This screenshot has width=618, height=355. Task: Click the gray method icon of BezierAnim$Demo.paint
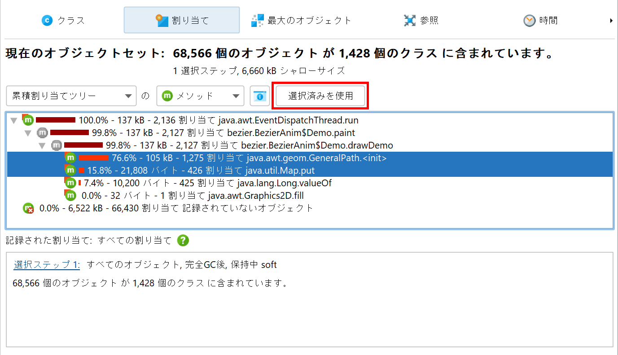tap(42, 133)
